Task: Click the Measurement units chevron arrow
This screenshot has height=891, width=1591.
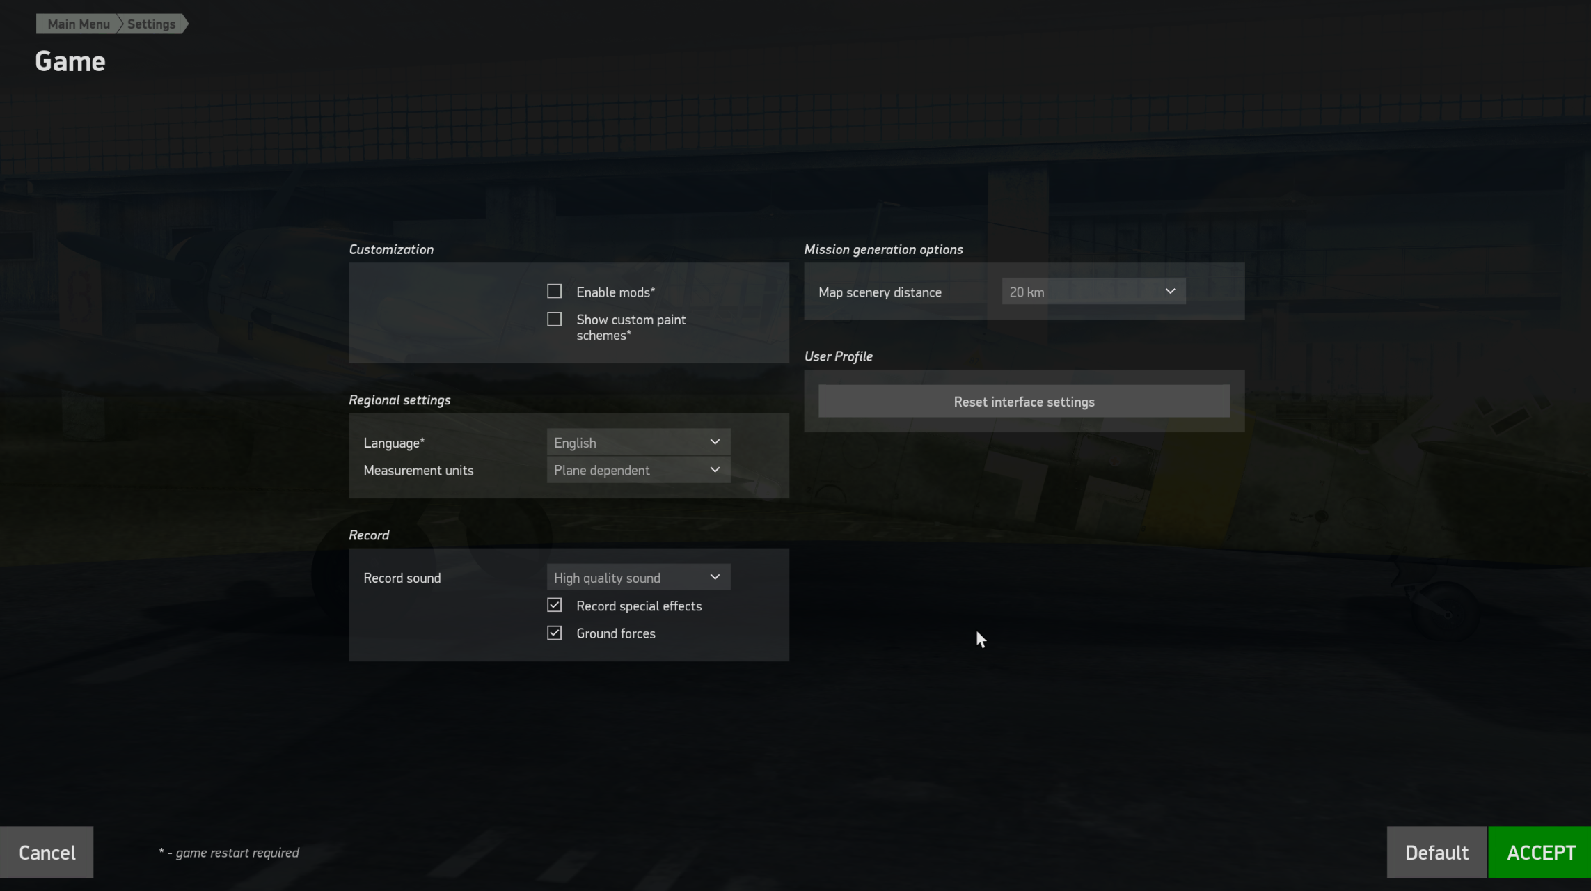Action: (x=715, y=471)
